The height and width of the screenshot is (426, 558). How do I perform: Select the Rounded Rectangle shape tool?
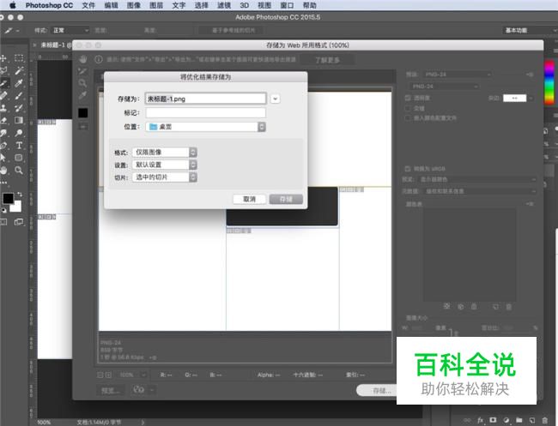tap(19, 158)
